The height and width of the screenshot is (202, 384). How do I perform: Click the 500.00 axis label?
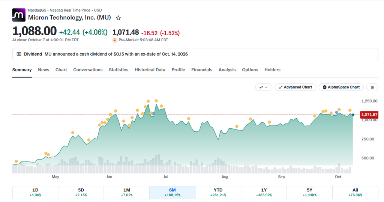coord(368,158)
